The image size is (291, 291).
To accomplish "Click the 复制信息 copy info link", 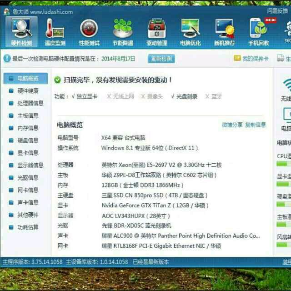I will pyautogui.click(x=256, y=125).
